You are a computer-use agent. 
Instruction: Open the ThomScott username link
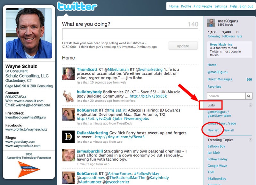coord(87,69)
